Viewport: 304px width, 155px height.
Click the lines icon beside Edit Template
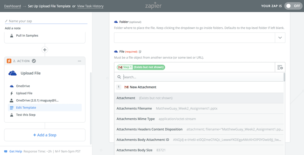point(11,108)
